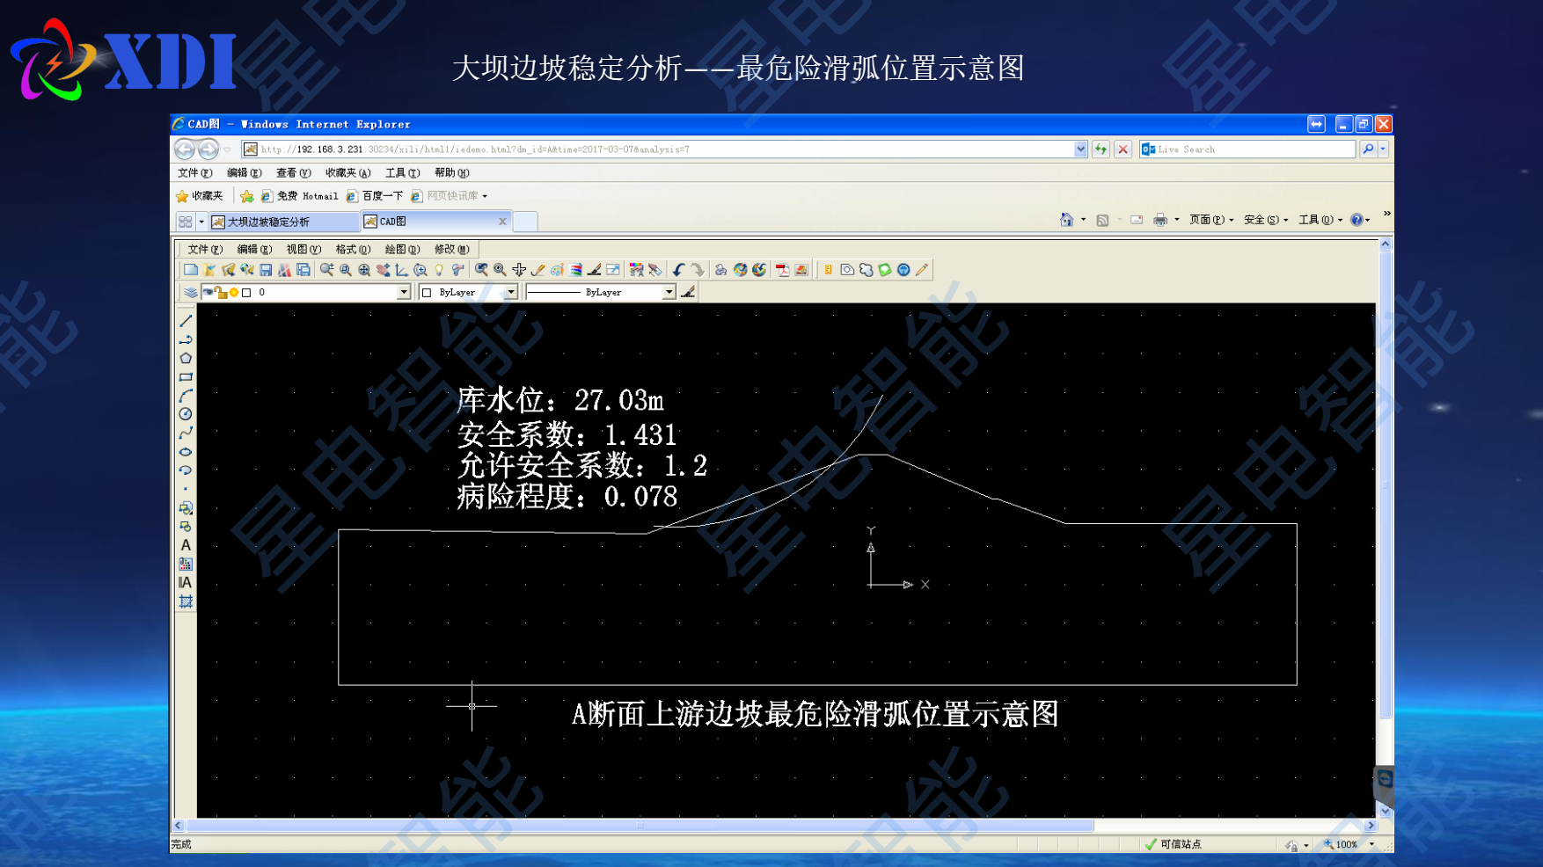The width and height of the screenshot is (1543, 867).
Task: Click the browser Back button
Action: 185,149
